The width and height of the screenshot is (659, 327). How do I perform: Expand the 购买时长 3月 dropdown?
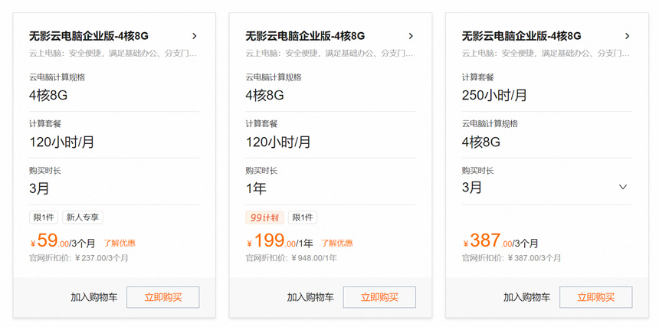coord(622,188)
